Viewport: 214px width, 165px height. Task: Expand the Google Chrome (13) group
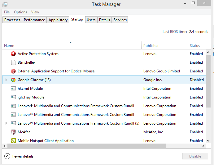click(6, 80)
